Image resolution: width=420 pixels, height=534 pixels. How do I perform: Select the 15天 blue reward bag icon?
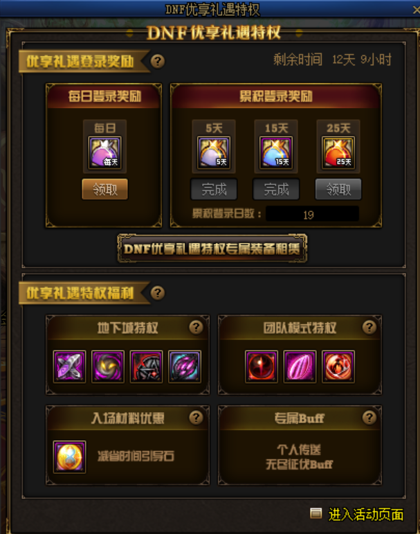coord(276,152)
